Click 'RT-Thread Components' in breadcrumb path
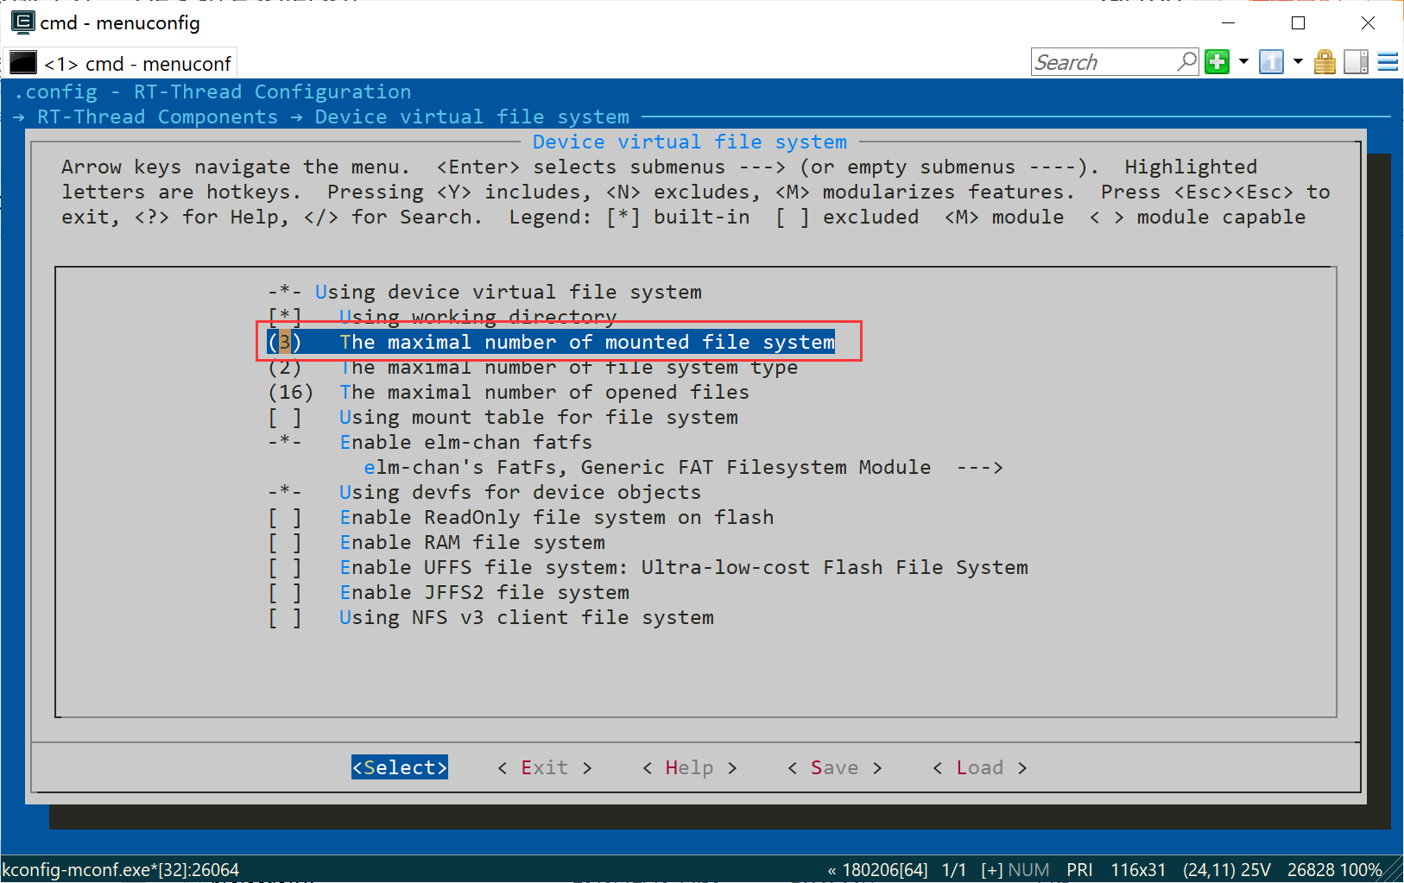The image size is (1404, 883). (157, 117)
